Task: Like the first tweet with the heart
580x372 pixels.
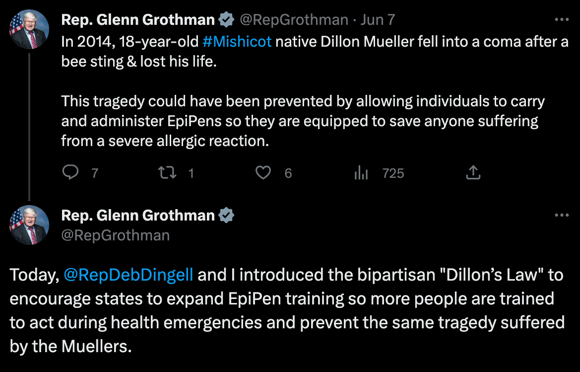Action: 263,172
